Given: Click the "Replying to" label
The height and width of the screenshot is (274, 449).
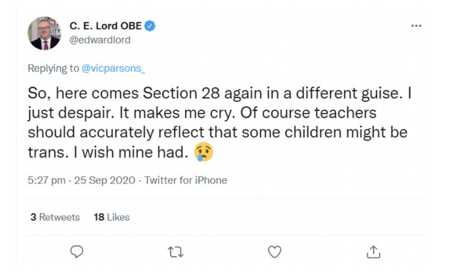Looking at the screenshot, I should [x=53, y=68].
